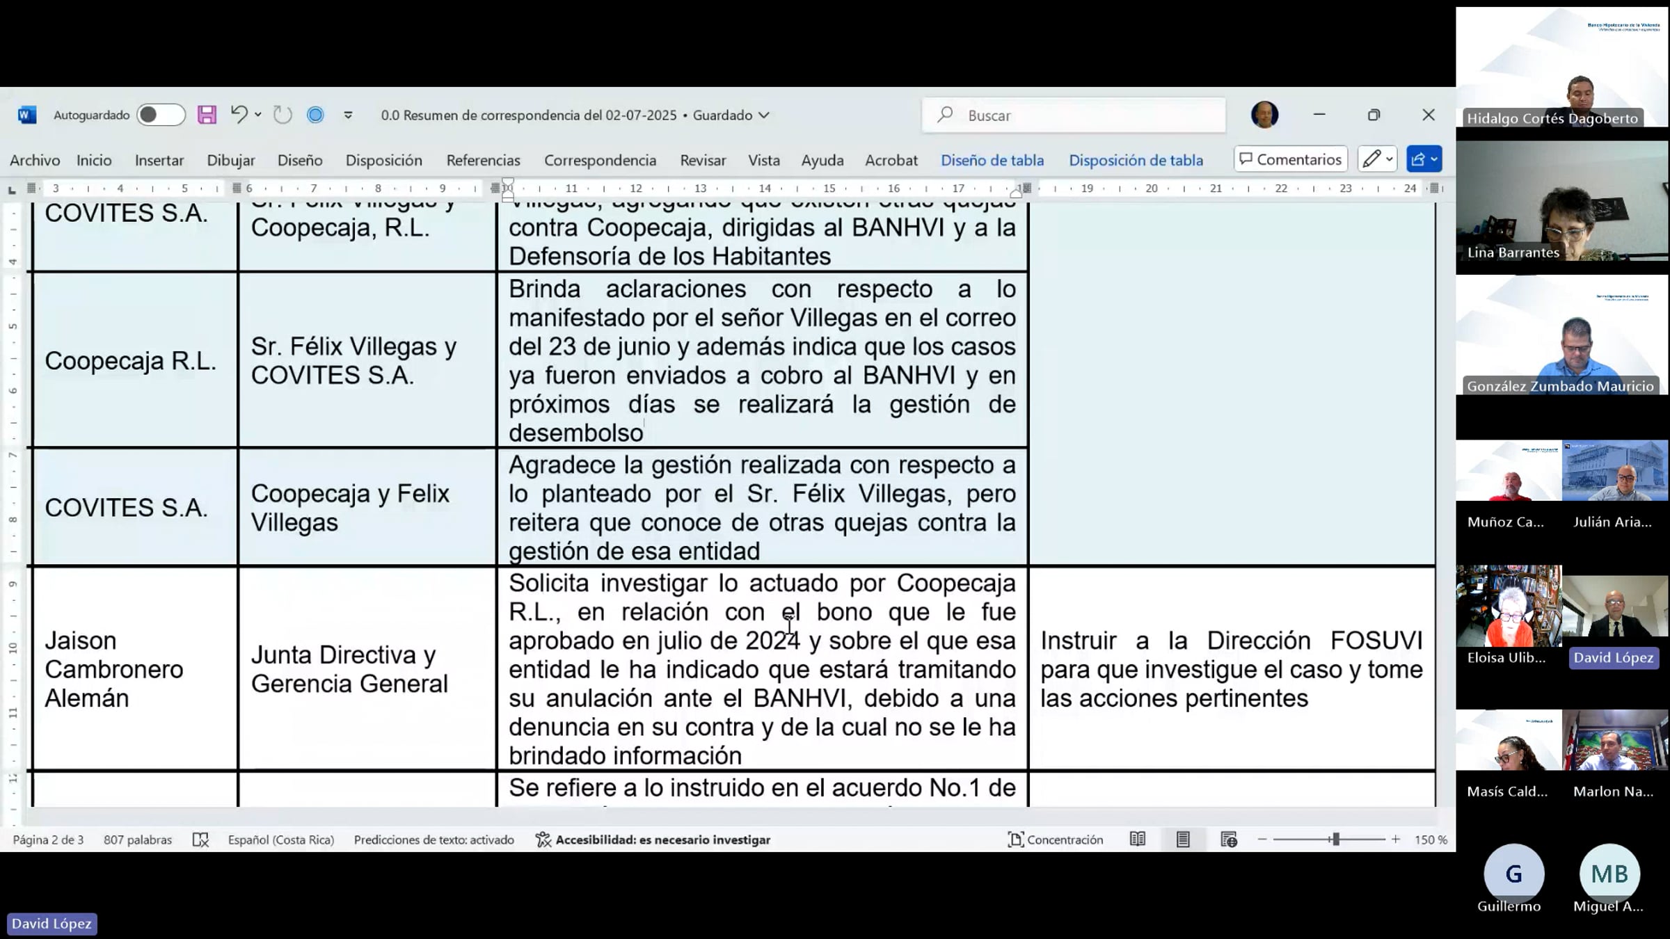Click the zoom slider handle
This screenshot has width=1670, height=939.
1336,840
